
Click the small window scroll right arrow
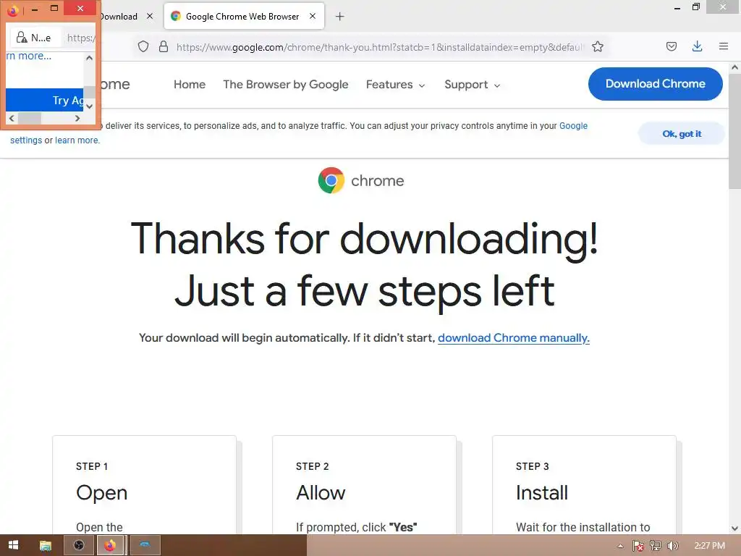(77, 118)
